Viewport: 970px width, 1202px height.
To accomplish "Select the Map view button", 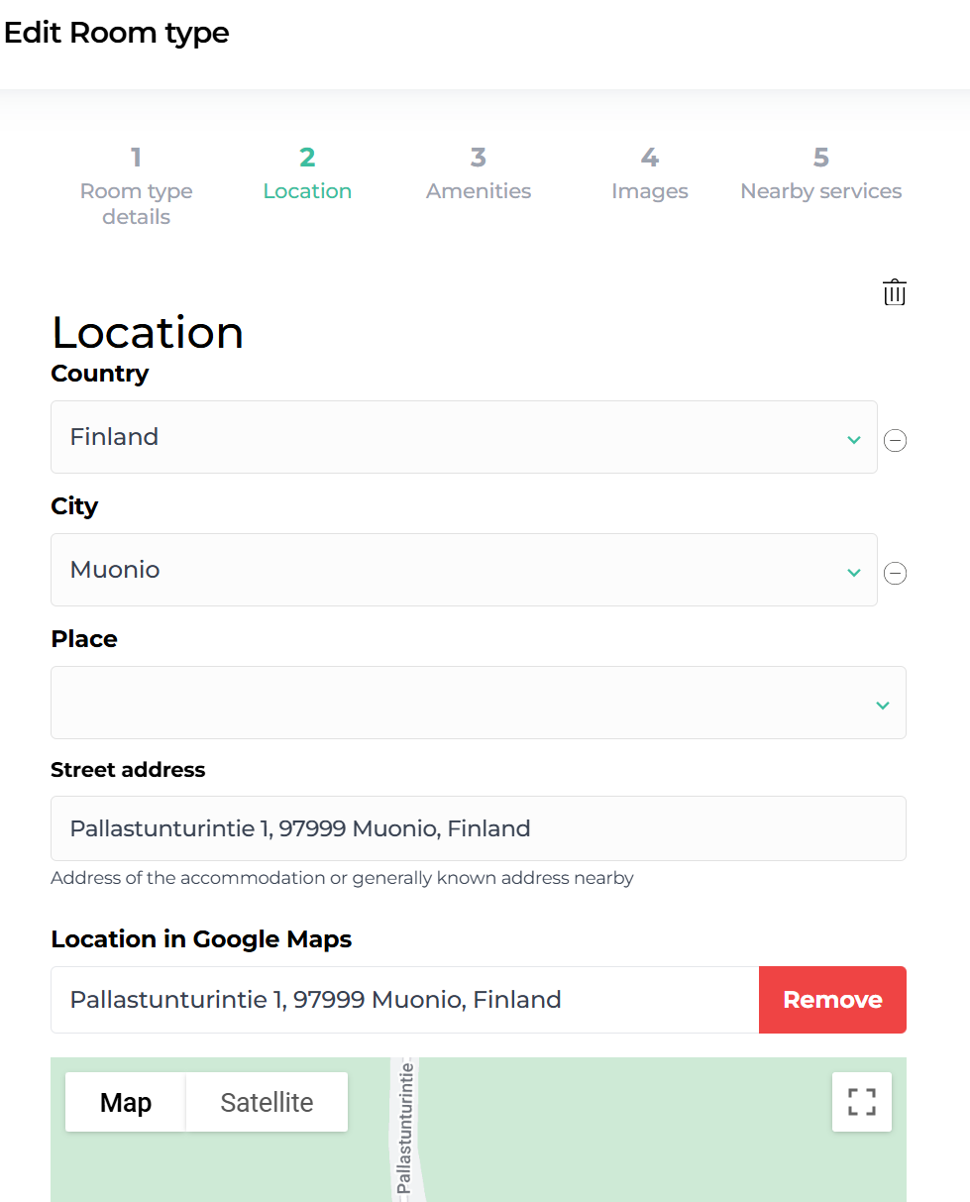I will [126, 1102].
